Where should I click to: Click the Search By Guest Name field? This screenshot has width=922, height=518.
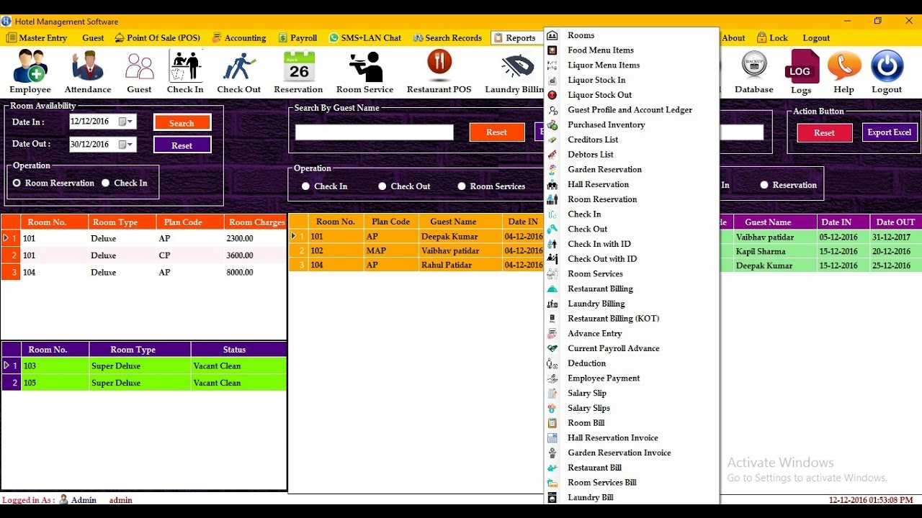pyautogui.click(x=374, y=132)
